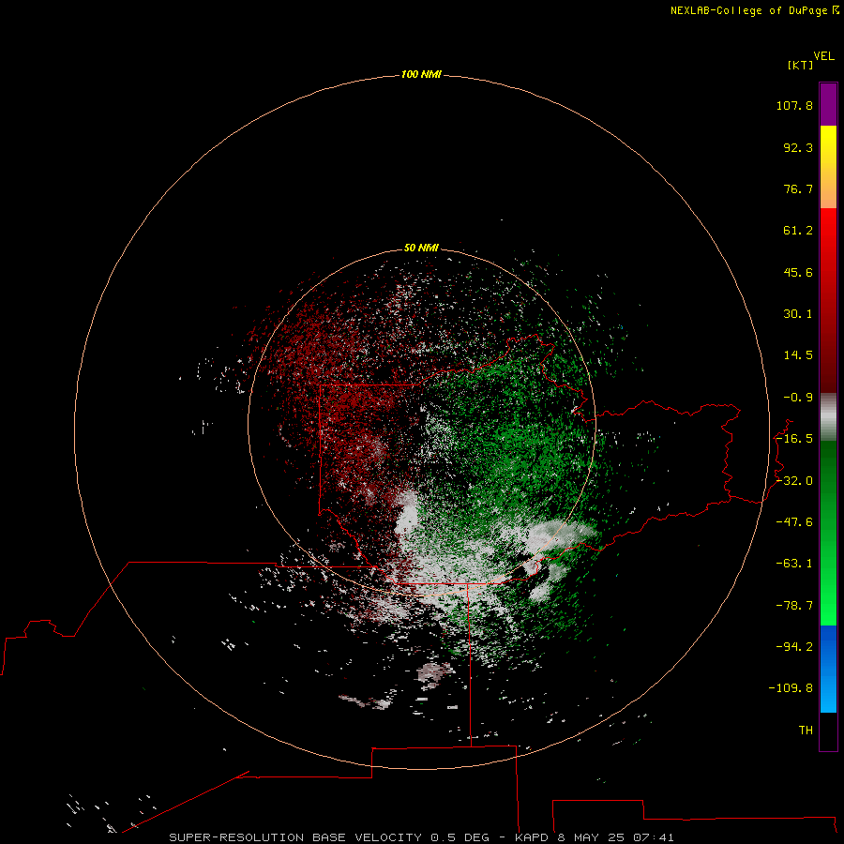
Task: Click the blue segment of the velocity color bar
Action: 828,669
